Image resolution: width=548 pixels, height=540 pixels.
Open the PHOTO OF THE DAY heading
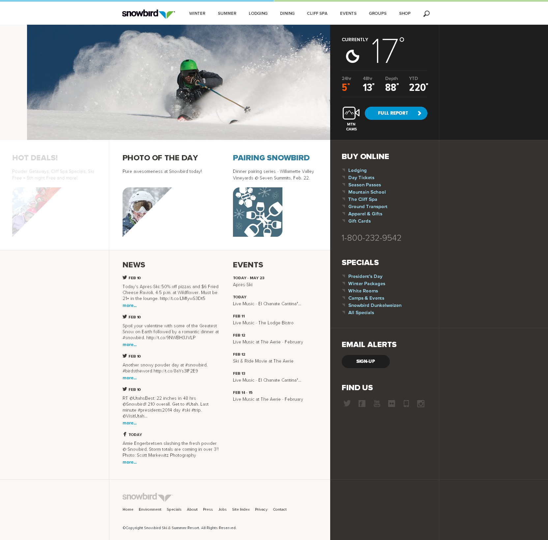160,158
